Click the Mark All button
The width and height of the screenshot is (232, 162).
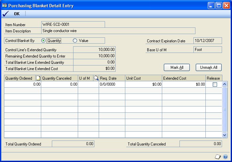(x=177, y=67)
